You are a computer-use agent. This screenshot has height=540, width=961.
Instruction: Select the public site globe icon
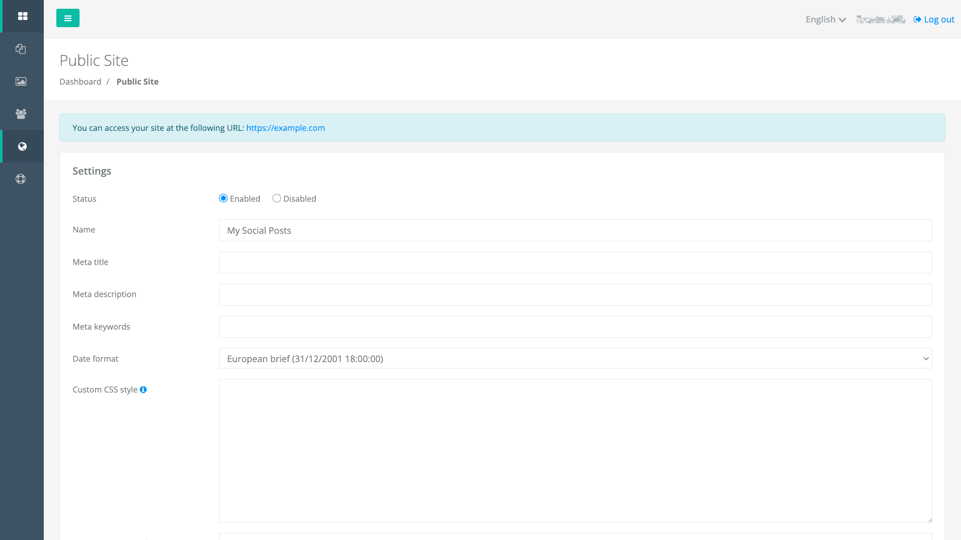pyautogui.click(x=23, y=146)
